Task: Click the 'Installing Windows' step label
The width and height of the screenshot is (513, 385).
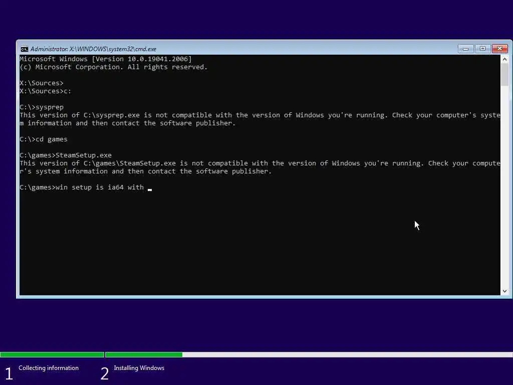Action: tap(139, 368)
